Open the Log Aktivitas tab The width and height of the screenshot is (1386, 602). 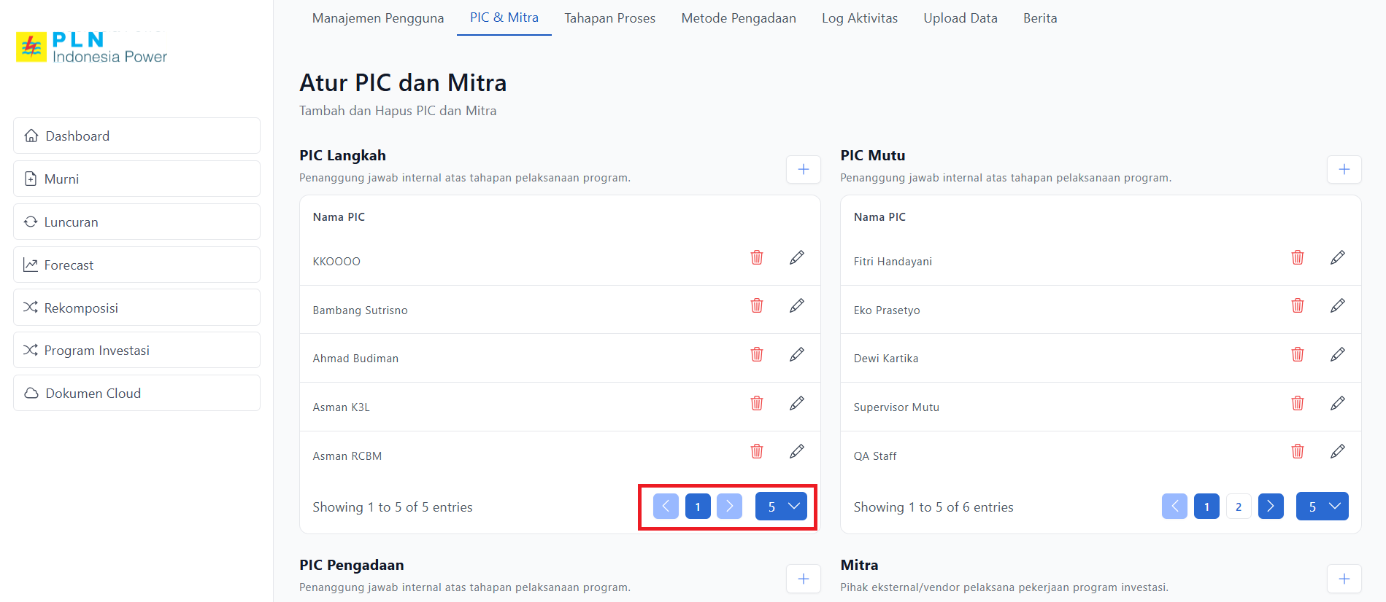859,18
